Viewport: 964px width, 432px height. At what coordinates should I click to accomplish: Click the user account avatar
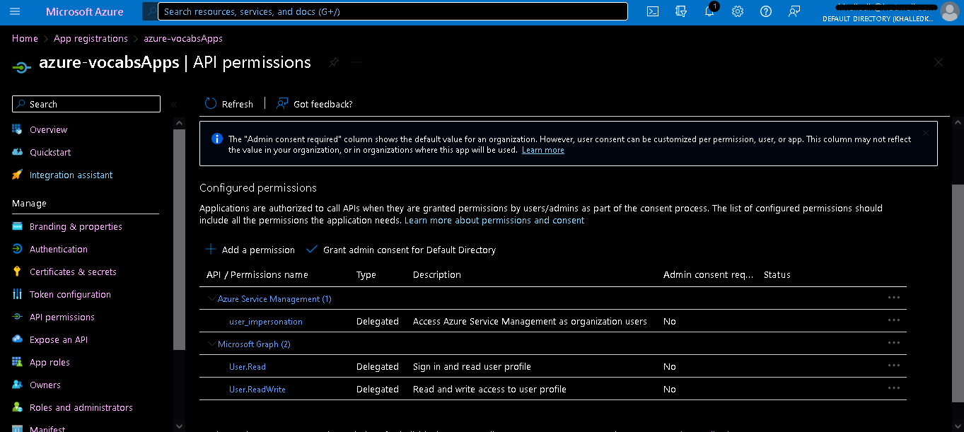coord(950,11)
